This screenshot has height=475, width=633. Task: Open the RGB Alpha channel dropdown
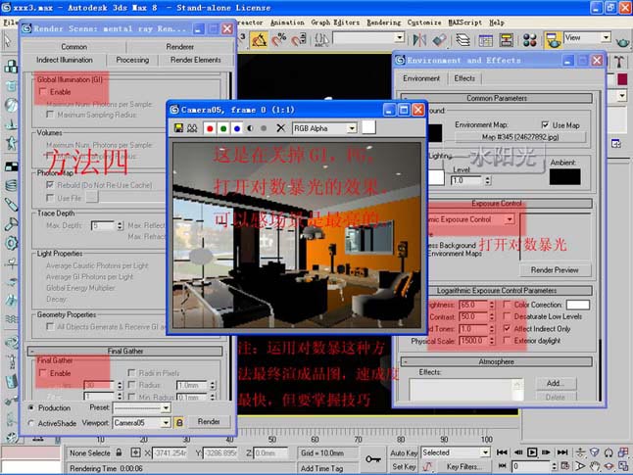[x=352, y=128]
